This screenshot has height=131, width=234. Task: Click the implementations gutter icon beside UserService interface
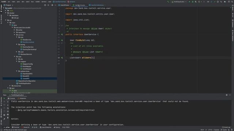tap(62, 35)
